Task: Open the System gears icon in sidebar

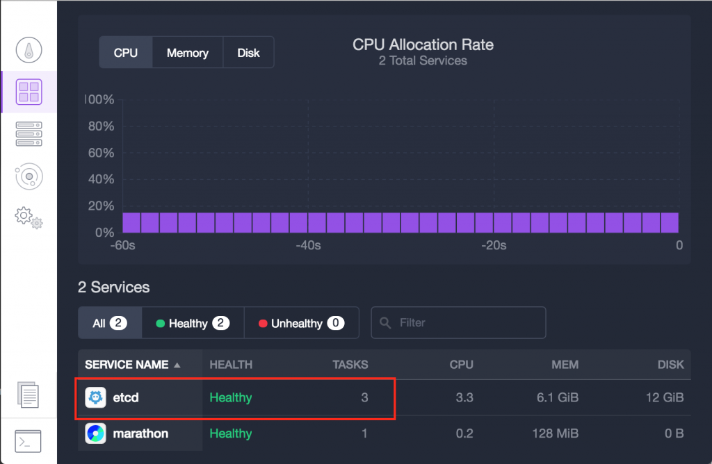Action: click(29, 217)
